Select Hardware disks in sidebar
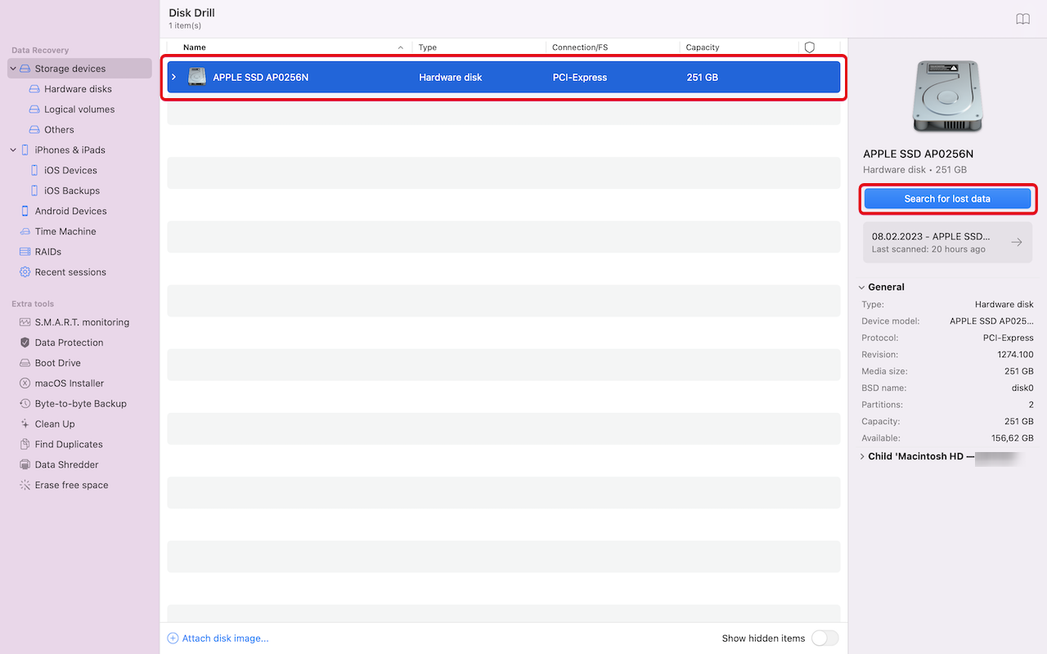Image resolution: width=1047 pixels, height=654 pixels. point(79,89)
